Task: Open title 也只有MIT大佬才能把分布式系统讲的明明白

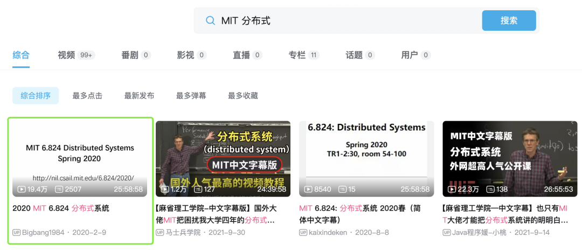Action: point(505,214)
